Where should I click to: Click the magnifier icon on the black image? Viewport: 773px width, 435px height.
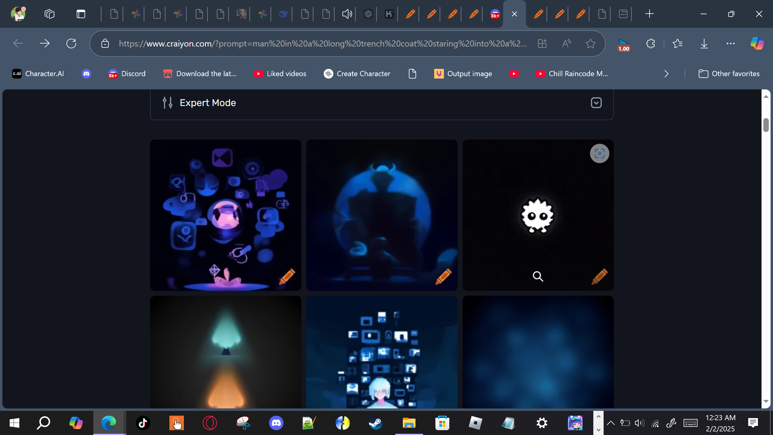(538, 276)
